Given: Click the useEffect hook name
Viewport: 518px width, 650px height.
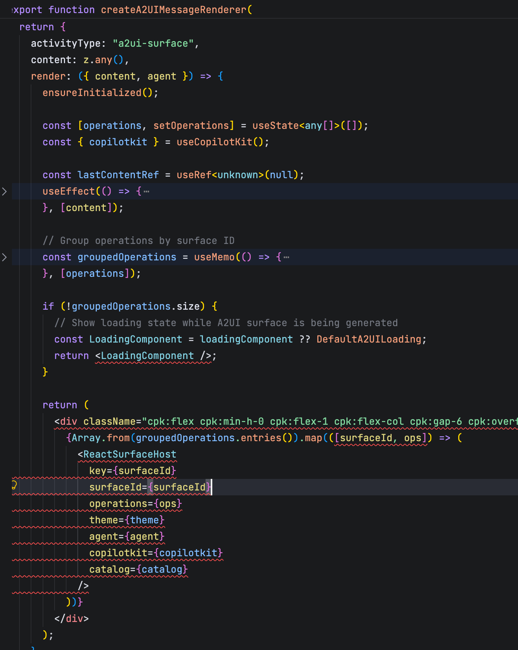Looking at the screenshot, I should [69, 192].
